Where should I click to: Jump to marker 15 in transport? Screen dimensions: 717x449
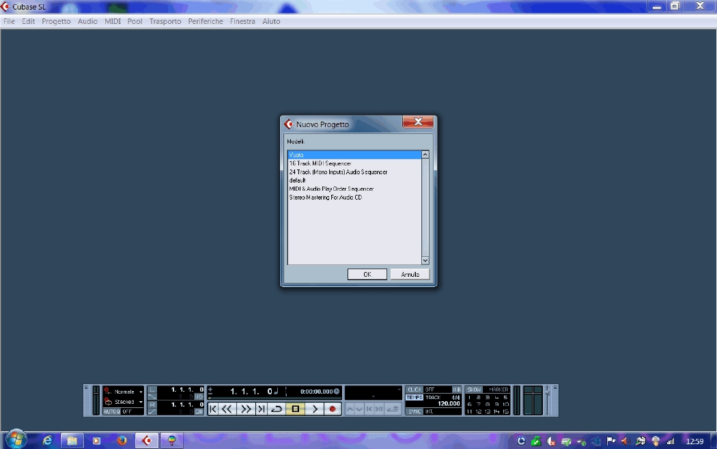pyautogui.click(x=505, y=411)
